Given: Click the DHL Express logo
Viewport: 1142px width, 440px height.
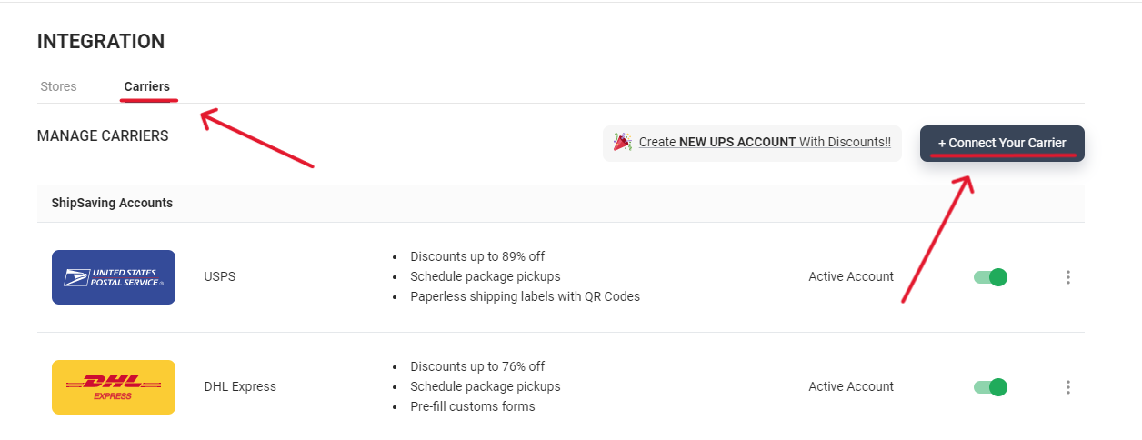Looking at the screenshot, I should tap(114, 387).
